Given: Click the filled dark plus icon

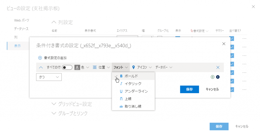Looking at the screenshot, I should click(218, 77).
